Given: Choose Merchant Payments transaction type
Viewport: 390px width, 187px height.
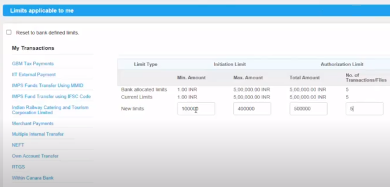Looking at the screenshot, I should point(33,124).
